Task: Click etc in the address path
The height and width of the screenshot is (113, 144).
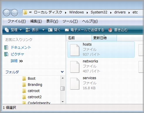Action: tap(135, 12)
